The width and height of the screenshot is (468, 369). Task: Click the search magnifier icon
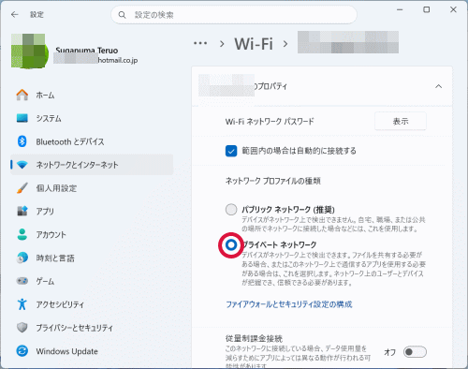tap(122, 15)
